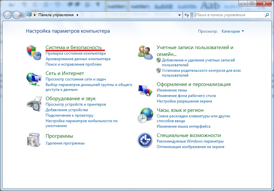Click the Forward navigation arrow

pyautogui.click(x=16, y=15)
